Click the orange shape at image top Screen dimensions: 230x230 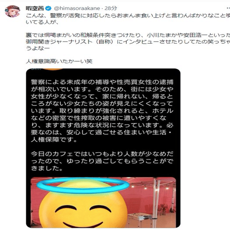coord(53,69)
